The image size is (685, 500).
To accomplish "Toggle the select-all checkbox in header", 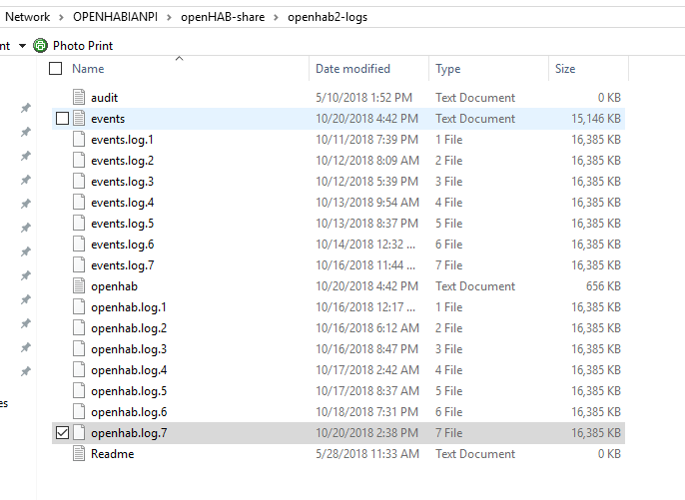I will pos(55,69).
